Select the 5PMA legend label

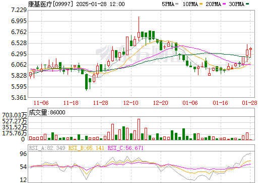(x=168, y=4)
